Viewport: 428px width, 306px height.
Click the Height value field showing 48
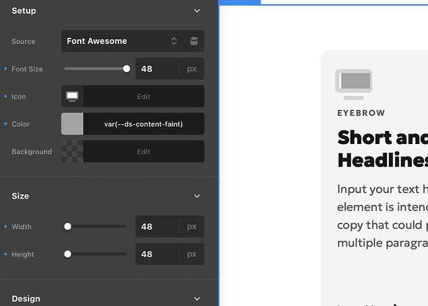click(157, 254)
